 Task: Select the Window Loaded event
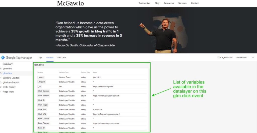(11, 78)
